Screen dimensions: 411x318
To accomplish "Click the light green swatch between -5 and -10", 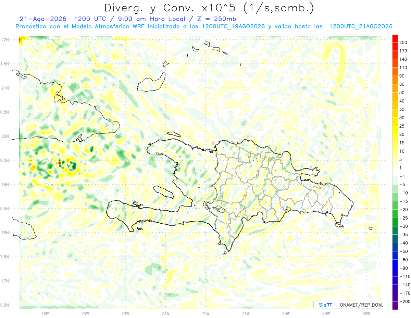I will point(395,189).
